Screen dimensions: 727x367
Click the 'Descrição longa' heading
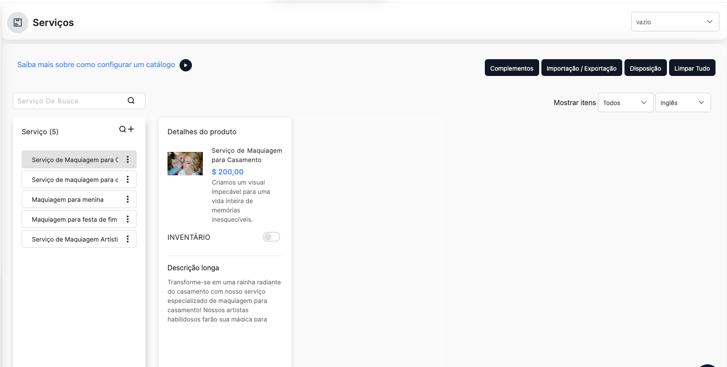(193, 268)
